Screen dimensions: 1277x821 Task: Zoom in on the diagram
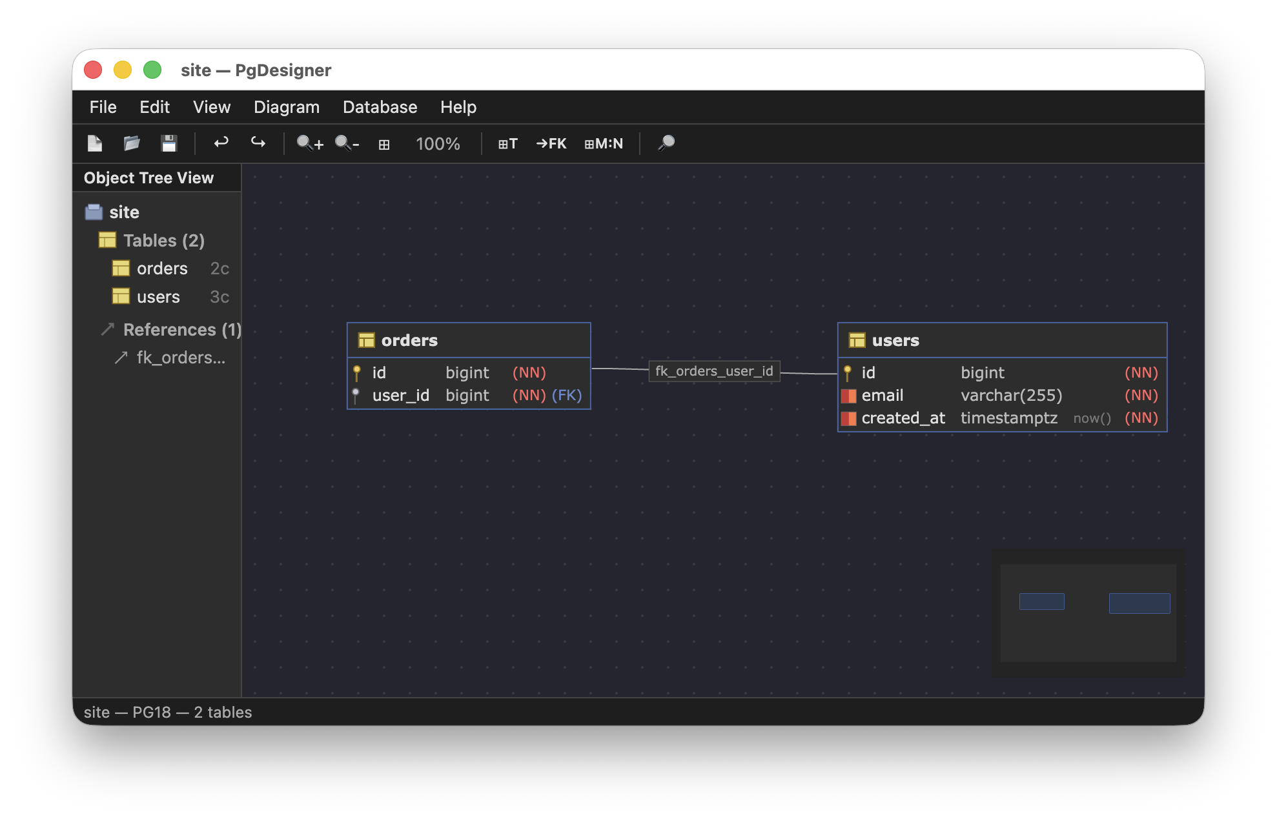coord(309,143)
